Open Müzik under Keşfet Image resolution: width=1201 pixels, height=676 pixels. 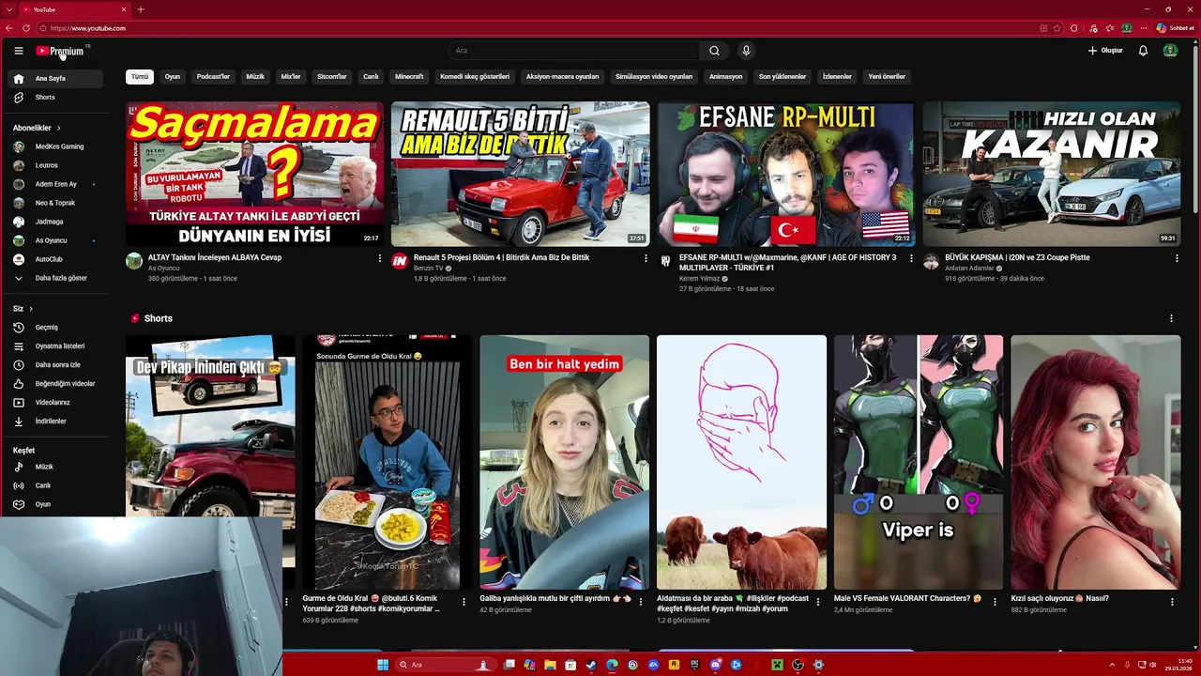(54, 467)
